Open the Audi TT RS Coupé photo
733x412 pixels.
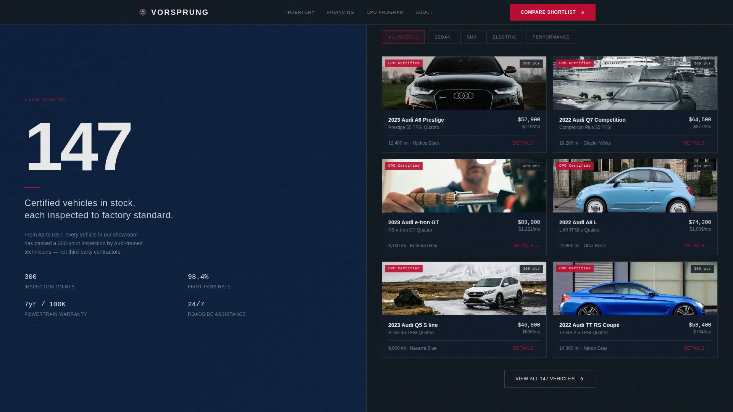coord(635,288)
